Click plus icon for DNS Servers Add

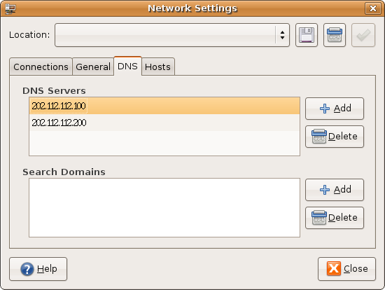pyautogui.click(x=325, y=109)
